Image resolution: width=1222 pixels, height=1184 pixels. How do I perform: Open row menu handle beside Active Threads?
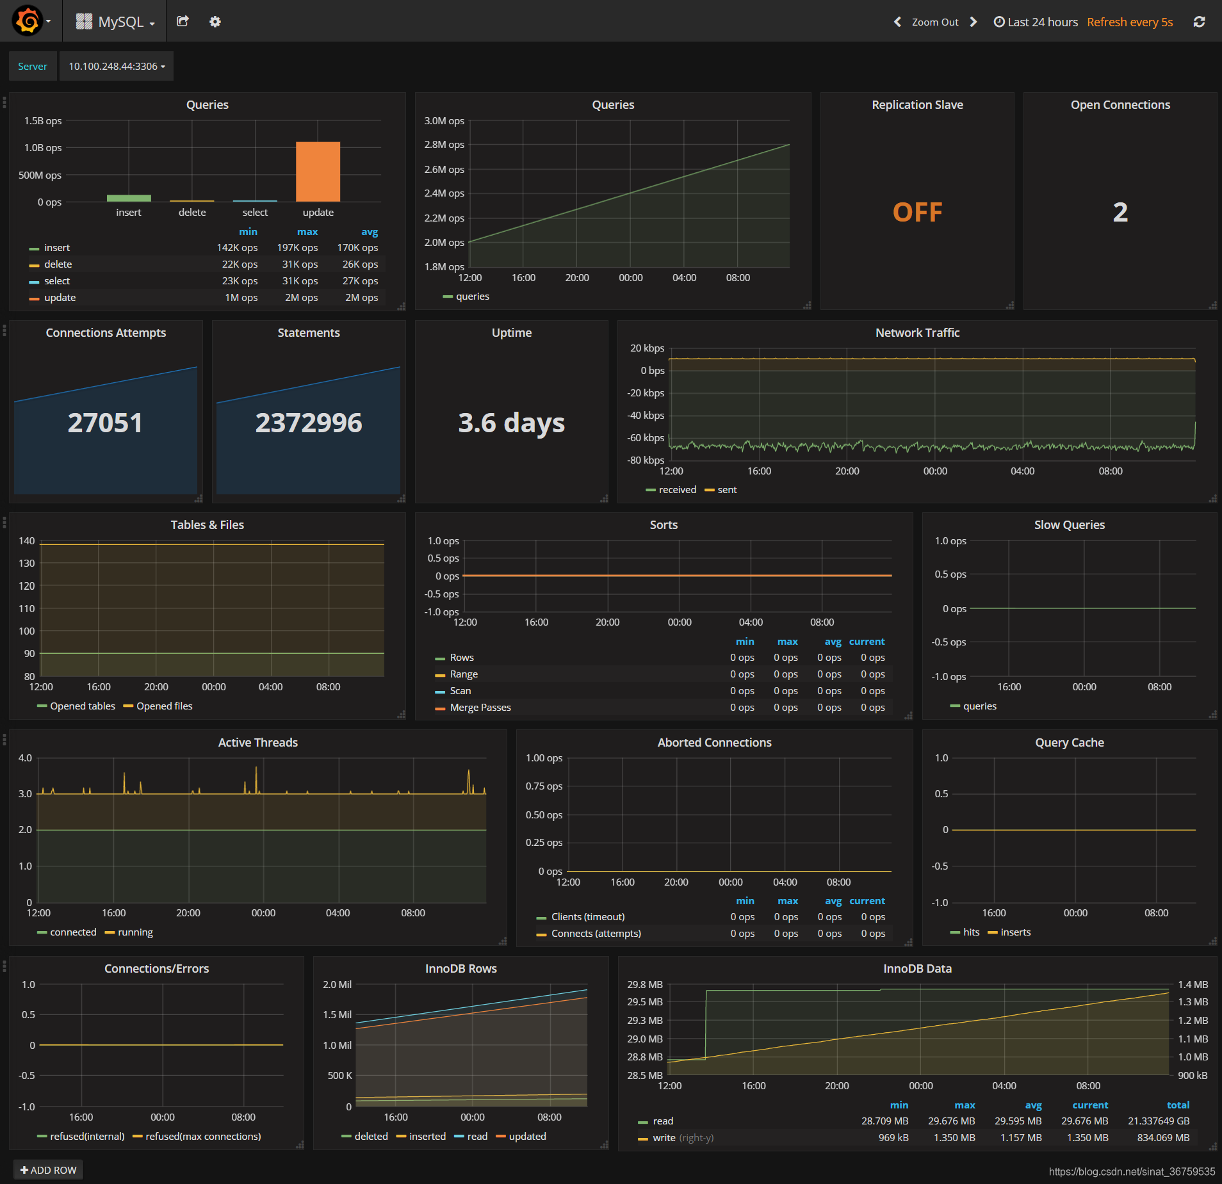(x=4, y=740)
